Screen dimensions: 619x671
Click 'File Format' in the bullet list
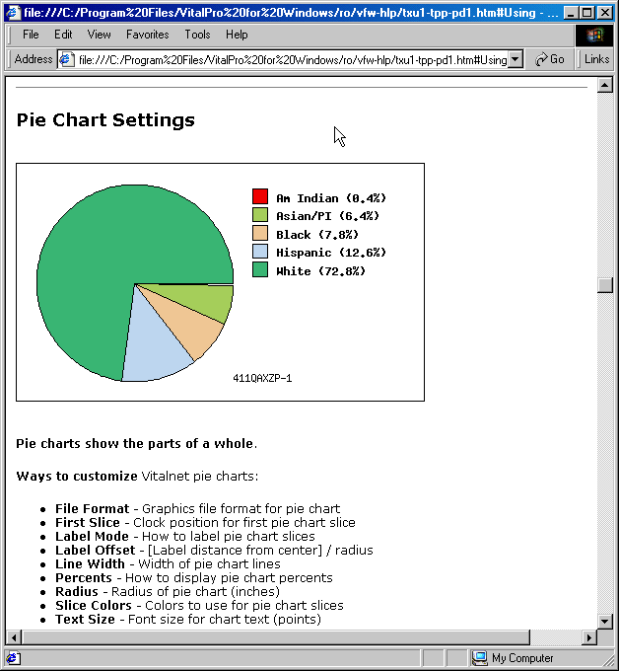92,509
